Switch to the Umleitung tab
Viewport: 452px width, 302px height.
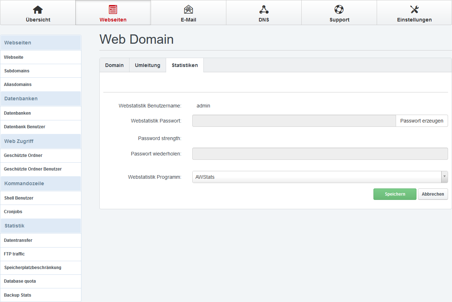[147, 65]
